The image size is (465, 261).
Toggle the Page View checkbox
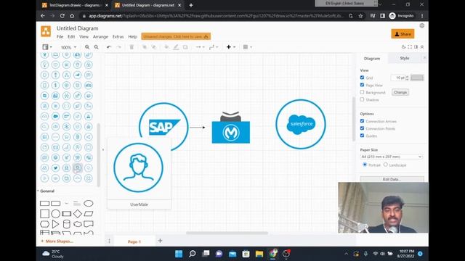[x=362, y=85]
